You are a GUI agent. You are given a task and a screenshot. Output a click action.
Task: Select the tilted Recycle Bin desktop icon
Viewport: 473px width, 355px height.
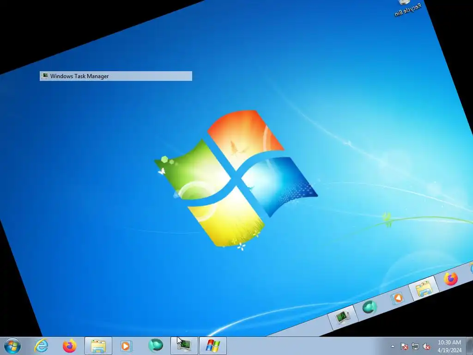tap(407, 7)
